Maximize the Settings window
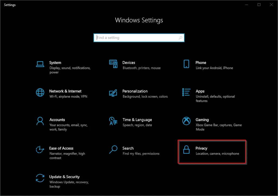 click(259, 5)
